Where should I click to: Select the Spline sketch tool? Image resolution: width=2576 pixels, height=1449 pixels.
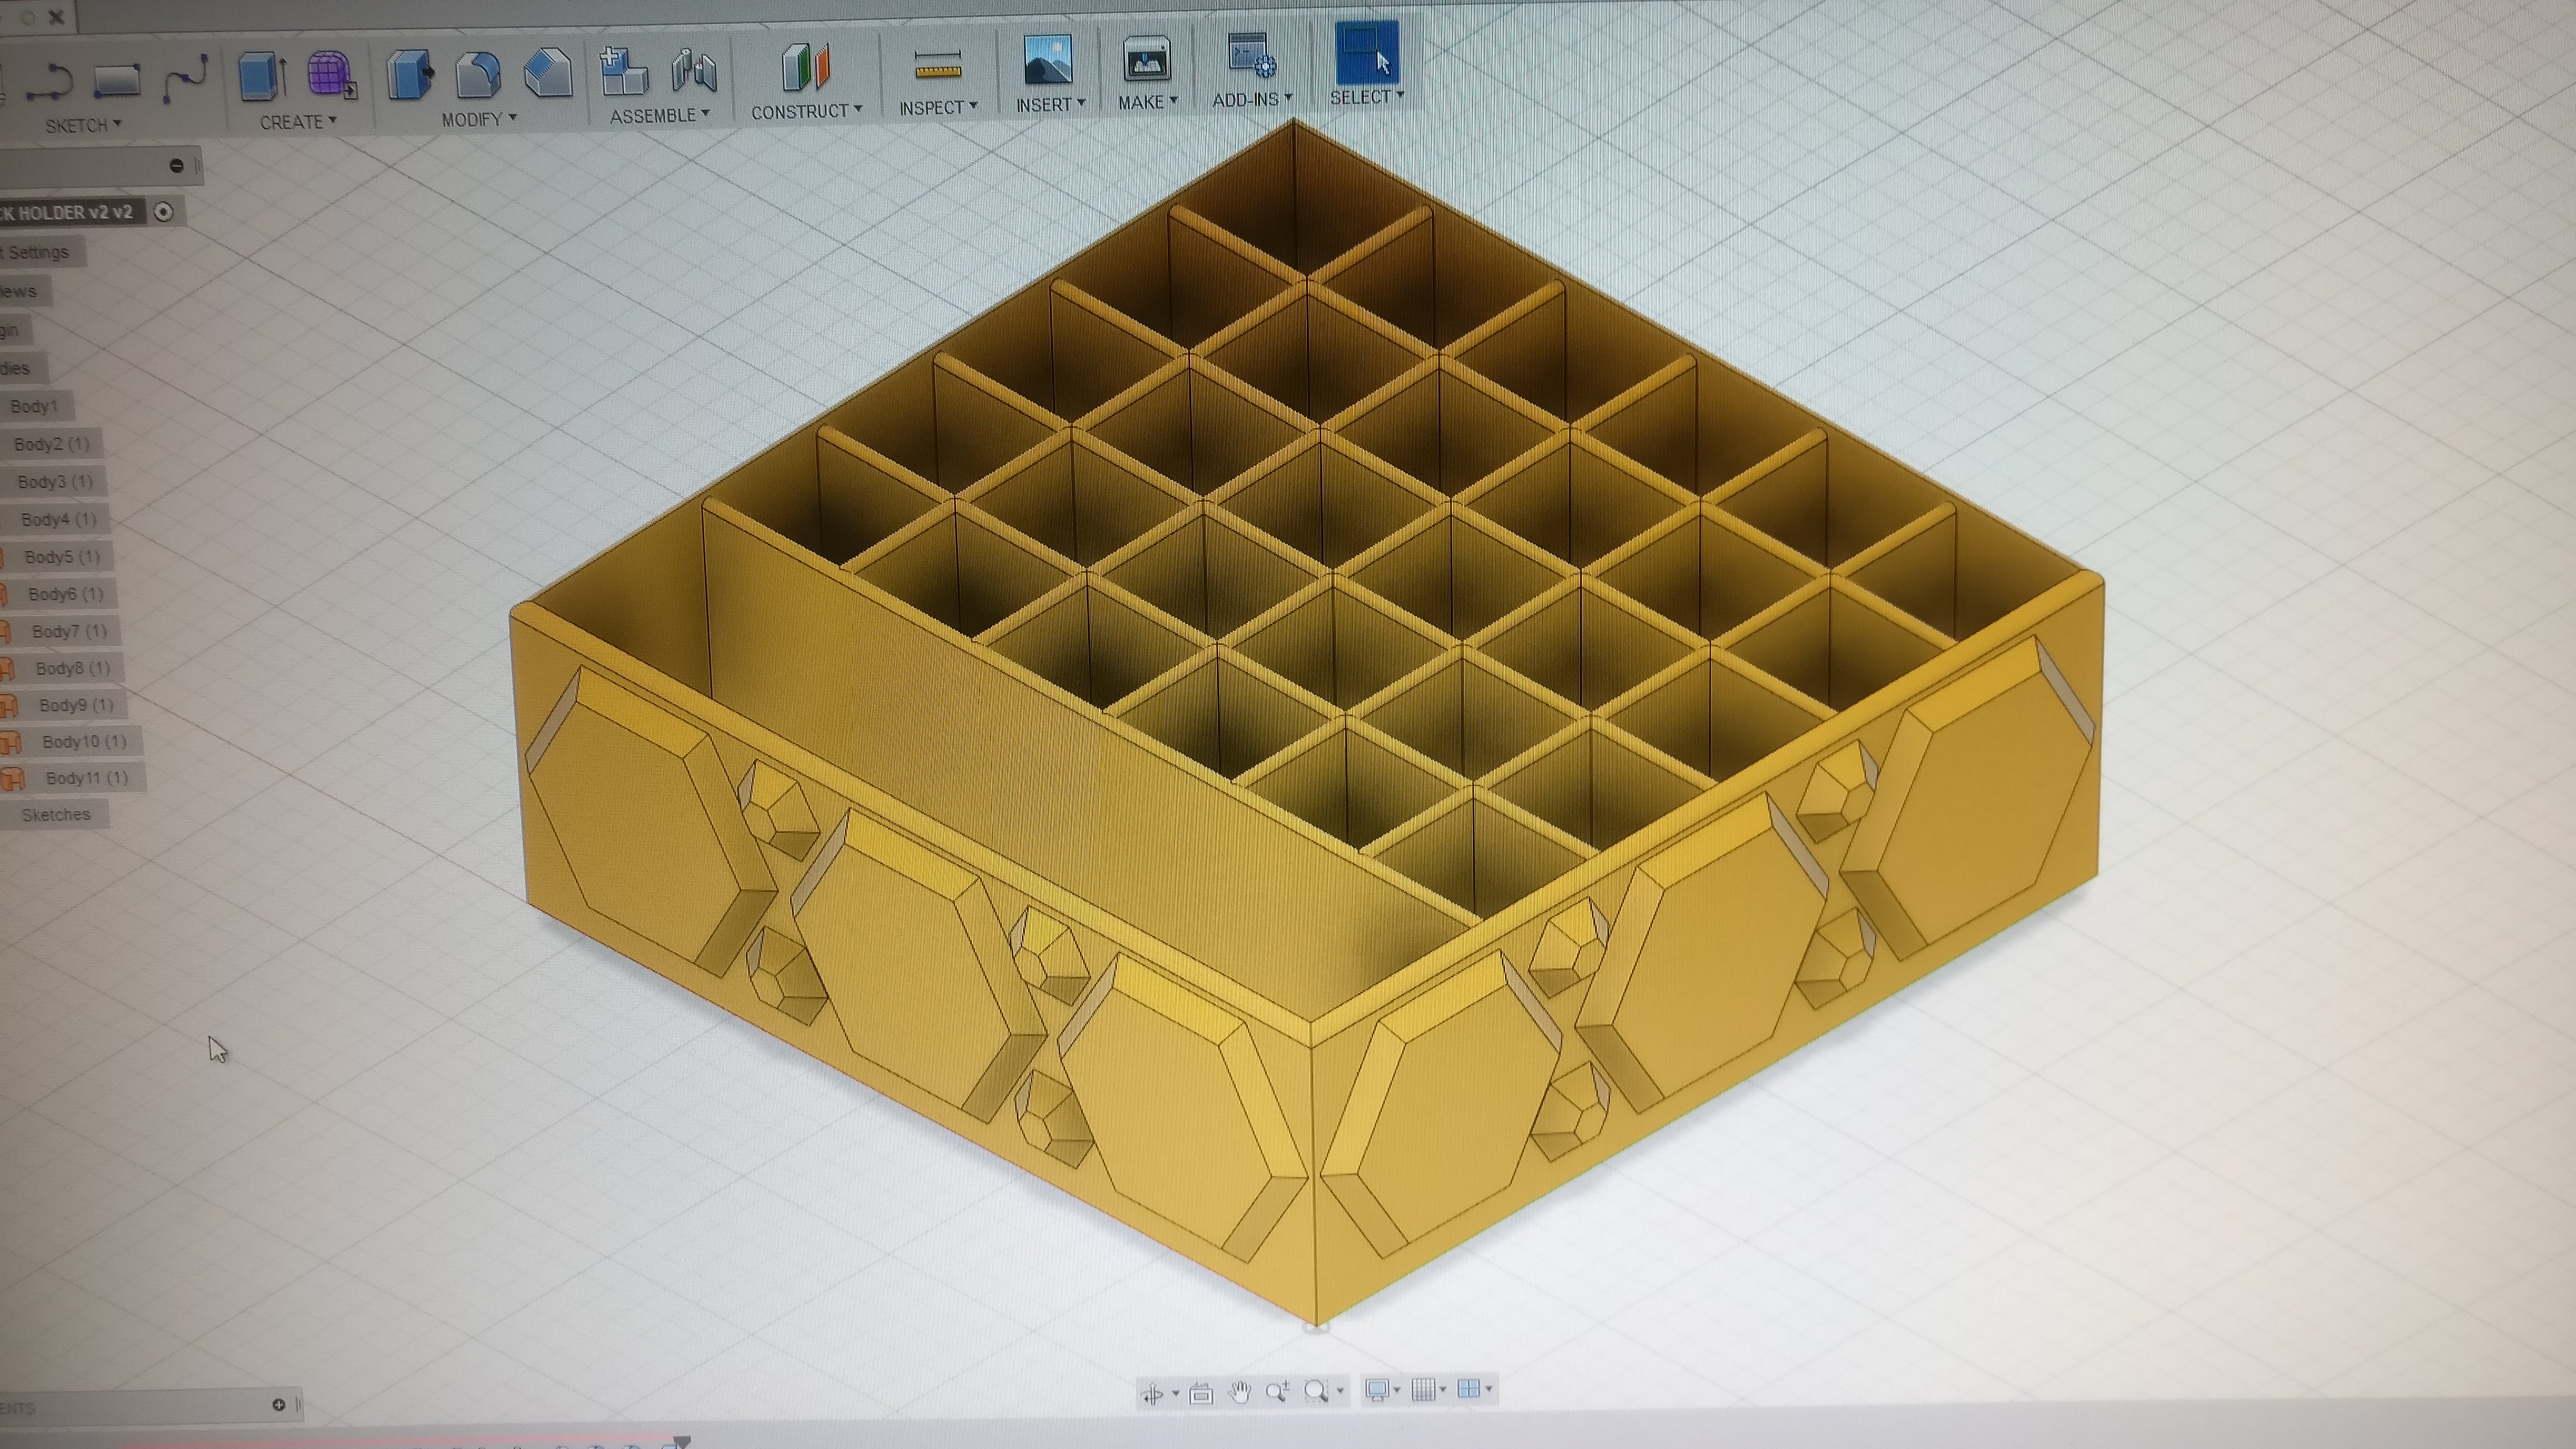pos(185,79)
